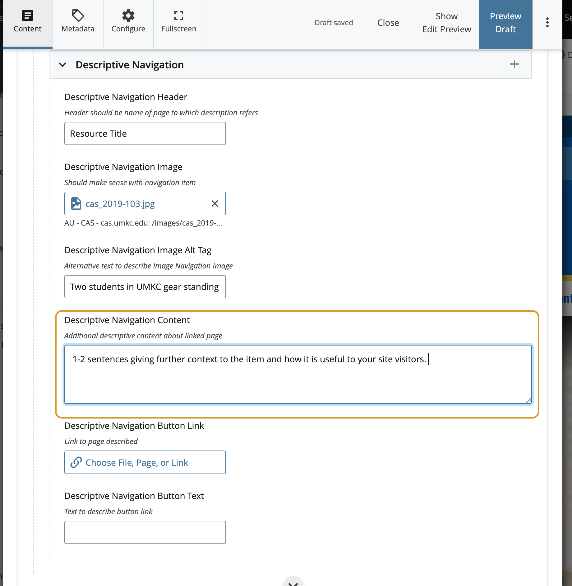
Task: Click the Image Alt Tag text field
Action: tap(145, 287)
